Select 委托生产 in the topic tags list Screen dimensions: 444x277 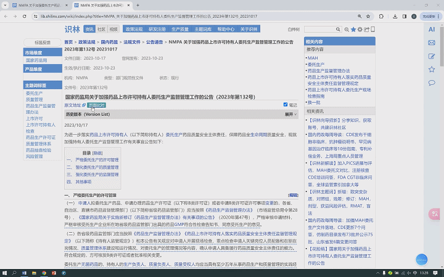tap(35, 94)
